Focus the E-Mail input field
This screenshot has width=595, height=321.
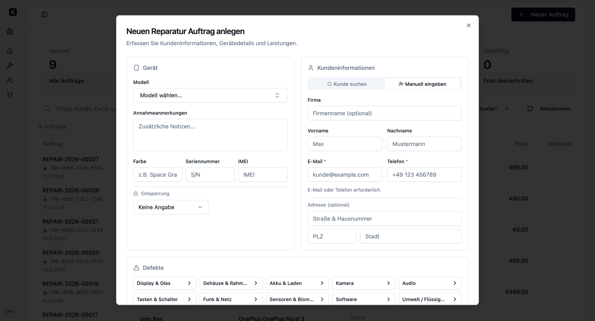tap(345, 175)
